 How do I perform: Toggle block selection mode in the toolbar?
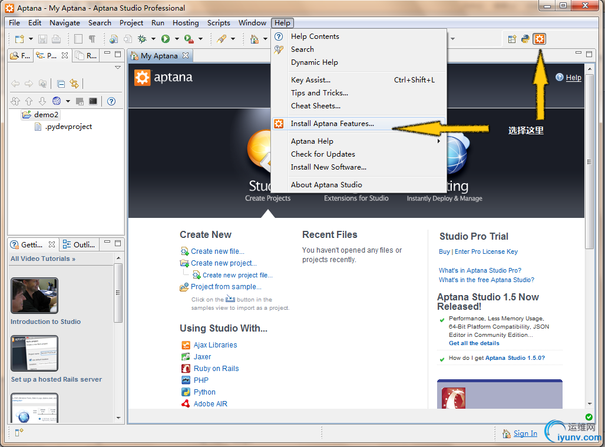click(78, 39)
